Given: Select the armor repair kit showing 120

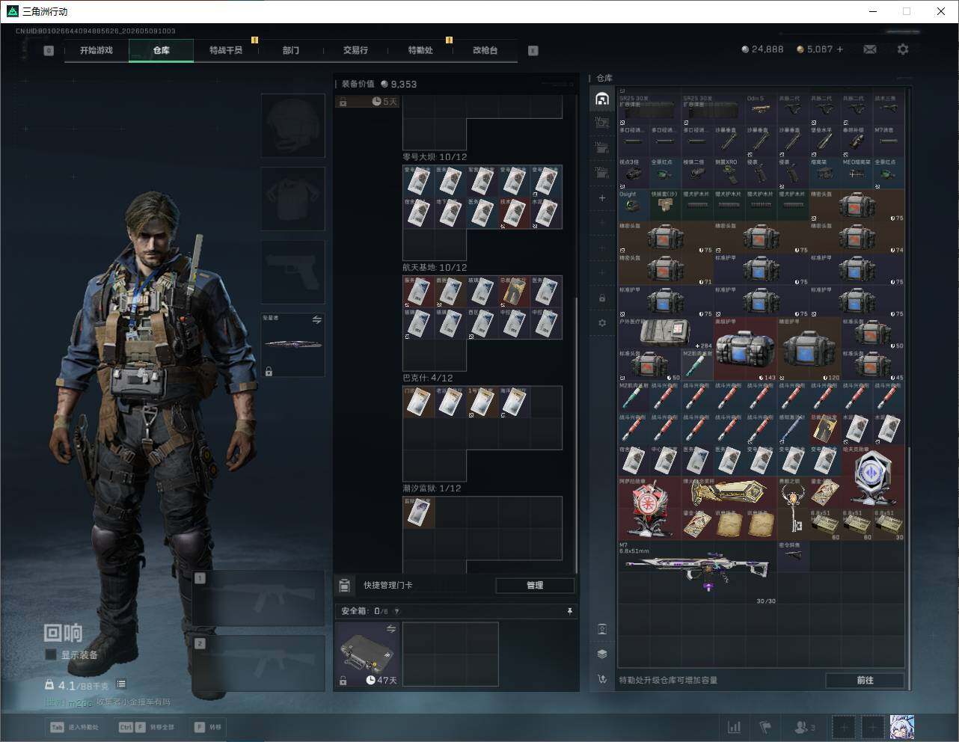Looking at the screenshot, I should click(809, 349).
